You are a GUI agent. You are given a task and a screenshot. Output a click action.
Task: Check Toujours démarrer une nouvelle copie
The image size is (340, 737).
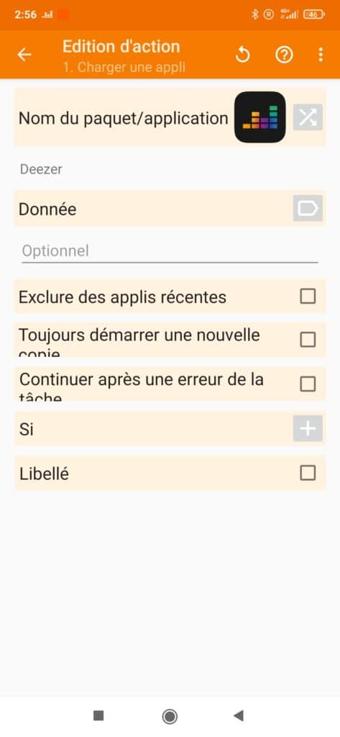coord(308,340)
